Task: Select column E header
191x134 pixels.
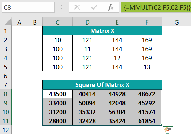Action: (x=117, y=22)
